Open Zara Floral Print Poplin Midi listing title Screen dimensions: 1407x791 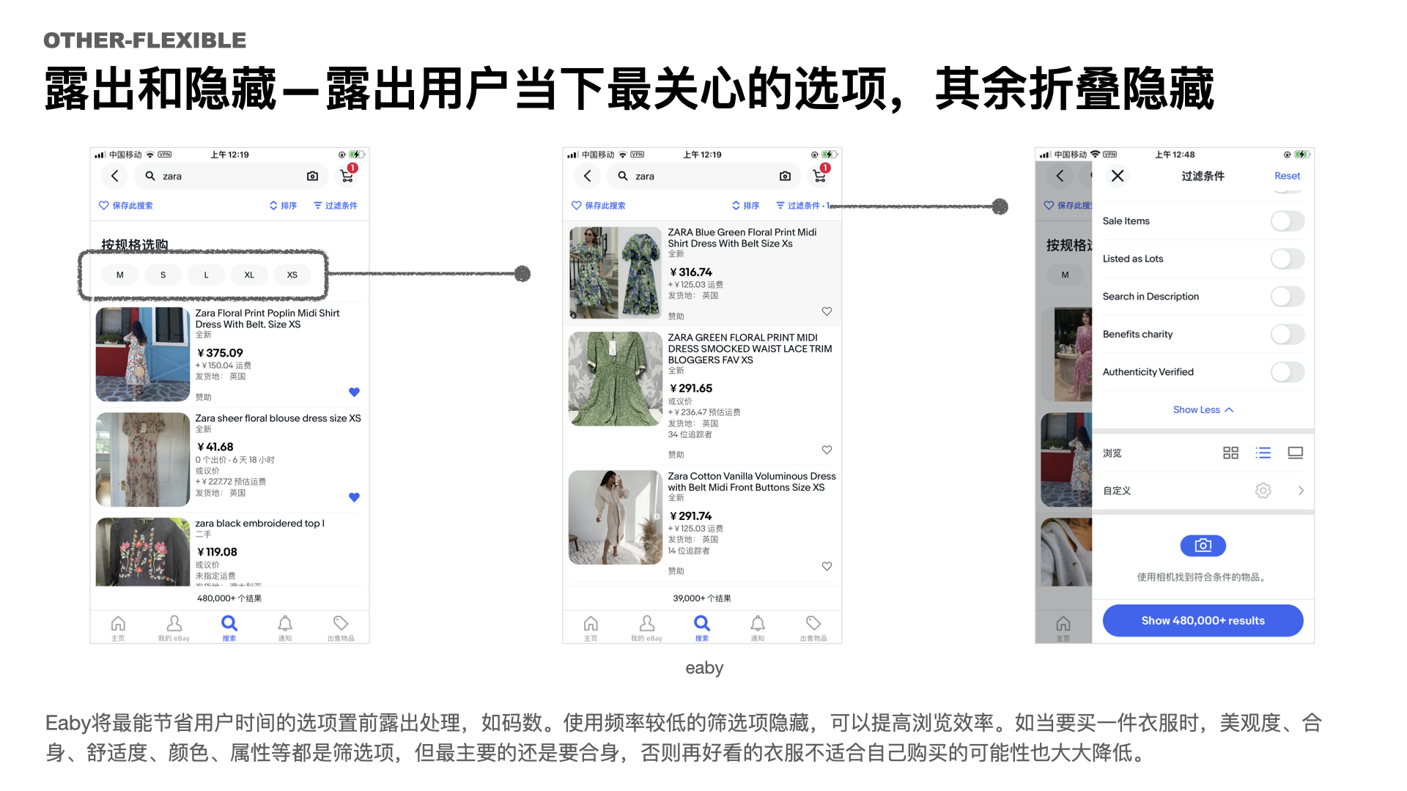[267, 319]
